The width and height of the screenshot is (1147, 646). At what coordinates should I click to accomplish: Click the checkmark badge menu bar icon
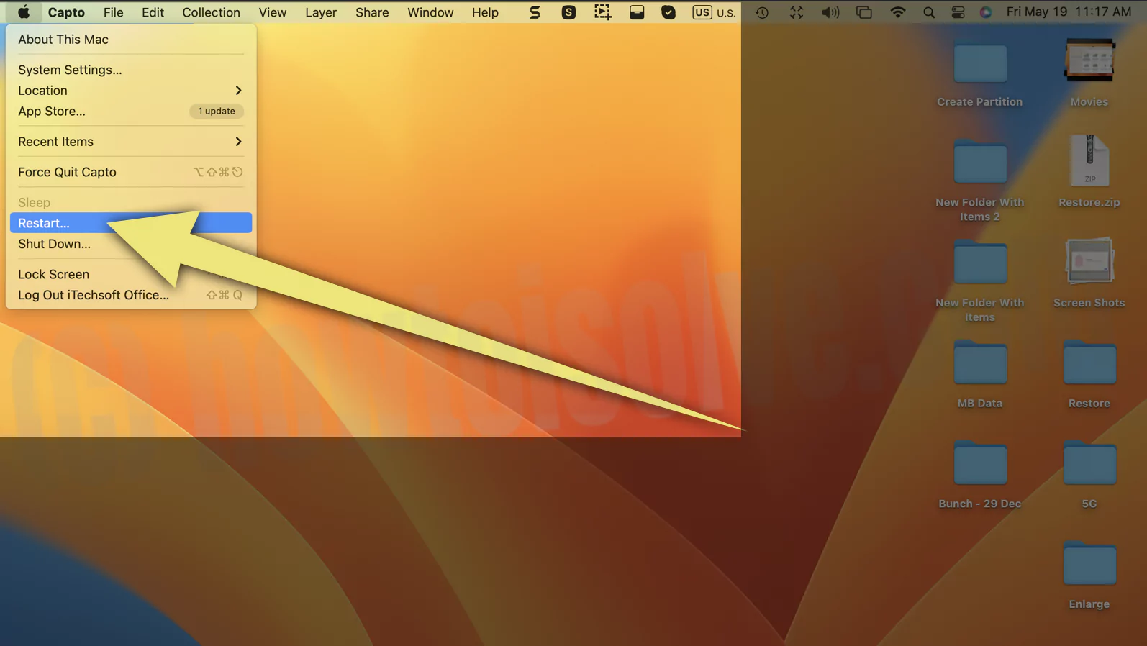point(668,12)
